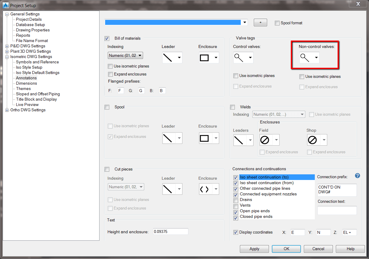Expand the P&ID DWG Settings tree node
Screen dimensions: 369x259
click(7, 46)
